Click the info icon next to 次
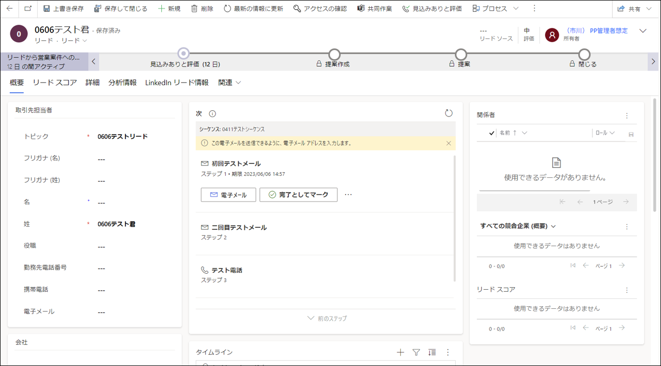 (212, 114)
